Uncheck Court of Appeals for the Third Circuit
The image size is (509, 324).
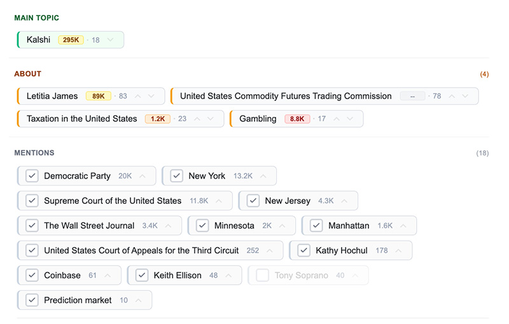point(32,250)
